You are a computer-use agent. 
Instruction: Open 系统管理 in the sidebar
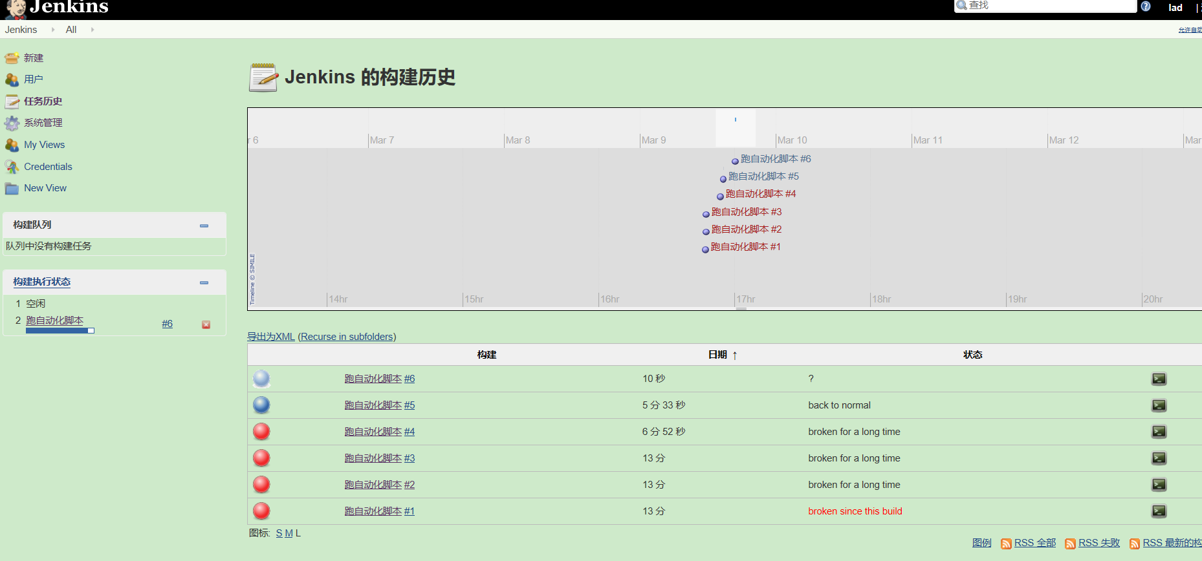[43, 123]
